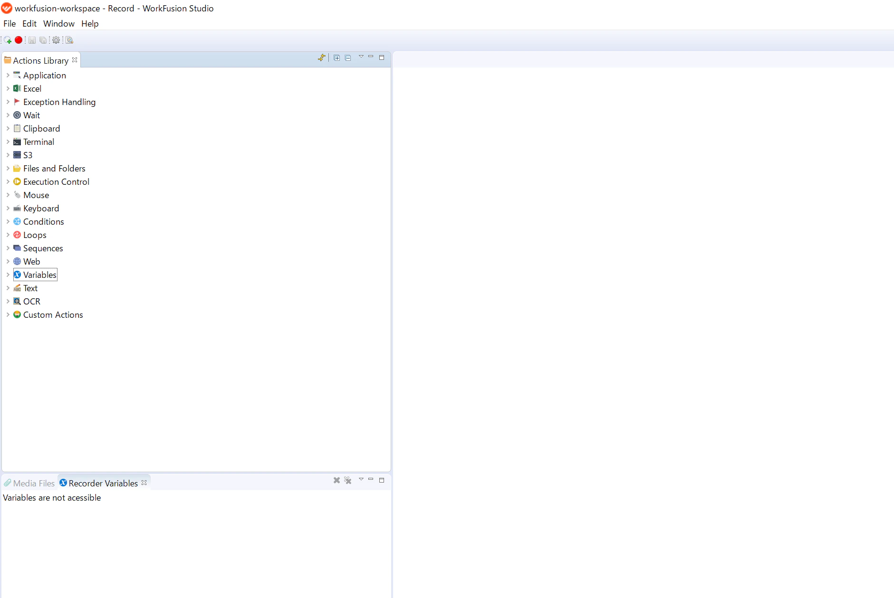The image size is (894, 598).
Task: Open the File menu
Action: (10, 24)
